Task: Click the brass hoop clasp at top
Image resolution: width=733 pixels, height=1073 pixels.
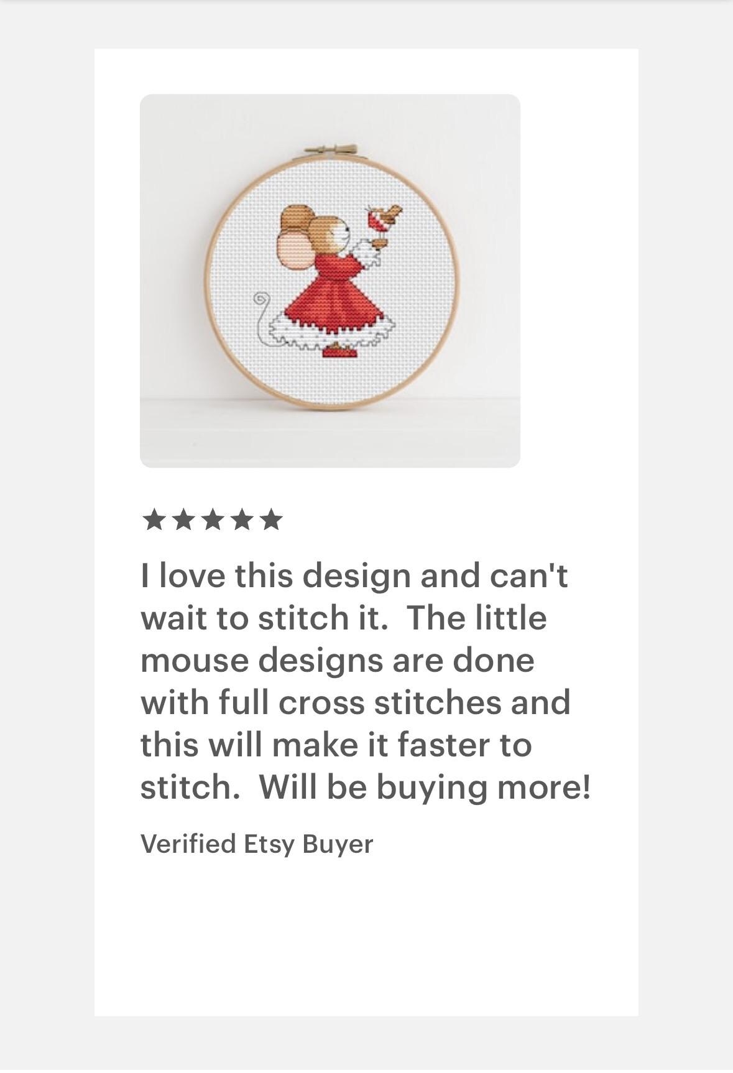Action: coord(331,151)
